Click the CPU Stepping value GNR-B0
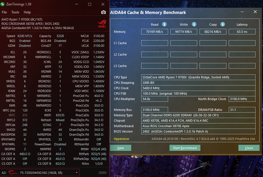Screen dimensions: 263x177 pyautogui.click(x=198, y=83)
